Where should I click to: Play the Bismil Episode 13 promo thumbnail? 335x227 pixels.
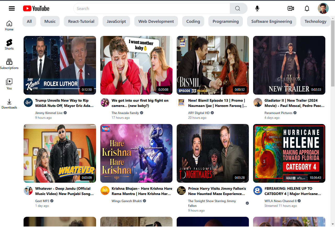(x=213, y=65)
